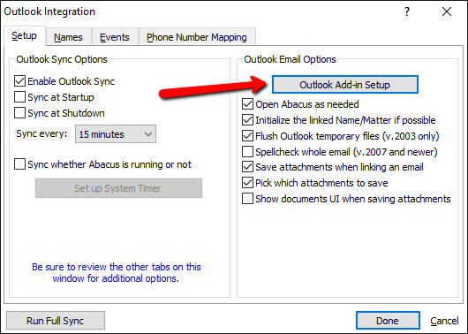Switch to the Setup tab
Screen dimensions: 468x334
point(25,36)
